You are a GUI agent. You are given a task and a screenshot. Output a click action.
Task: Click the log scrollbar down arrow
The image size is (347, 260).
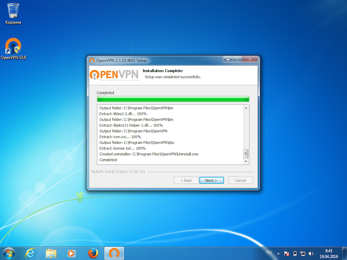click(246, 161)
